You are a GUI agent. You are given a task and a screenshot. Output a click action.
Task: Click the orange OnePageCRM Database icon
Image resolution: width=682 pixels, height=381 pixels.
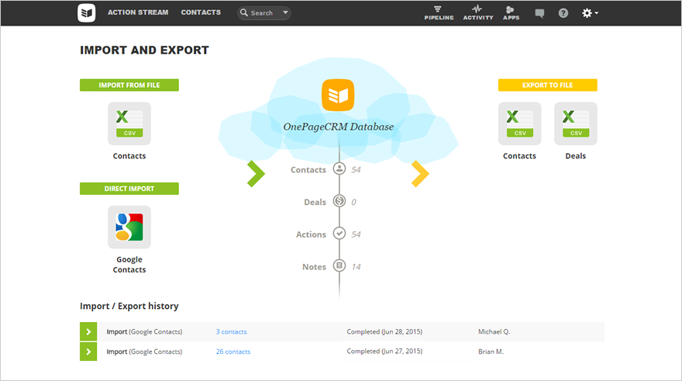point(338,95)
